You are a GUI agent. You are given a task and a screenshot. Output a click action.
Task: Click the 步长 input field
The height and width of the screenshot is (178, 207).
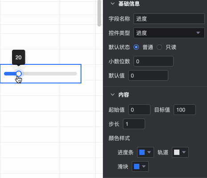(134, 124)
